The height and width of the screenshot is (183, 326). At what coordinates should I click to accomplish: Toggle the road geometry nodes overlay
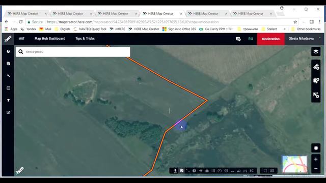pos(188,171)
